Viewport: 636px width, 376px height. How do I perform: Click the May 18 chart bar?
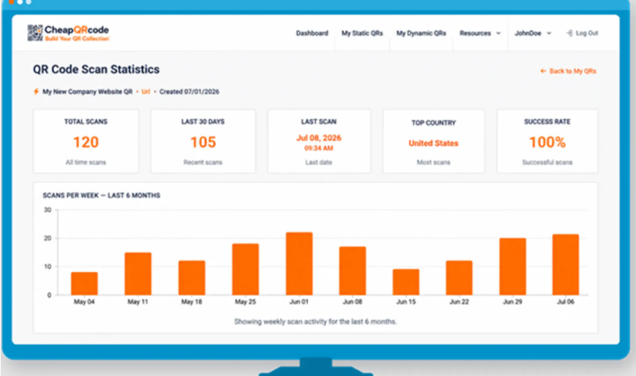tap(192, 277)
